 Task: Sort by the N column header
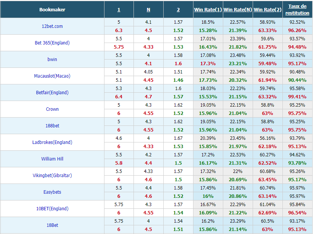click(x=148, y=9)
